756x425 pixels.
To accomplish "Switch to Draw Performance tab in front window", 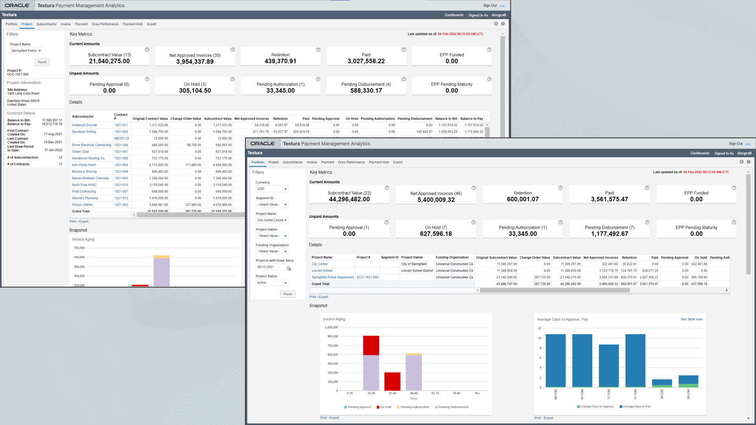I will pyautogui.click(x=351, y=162).
